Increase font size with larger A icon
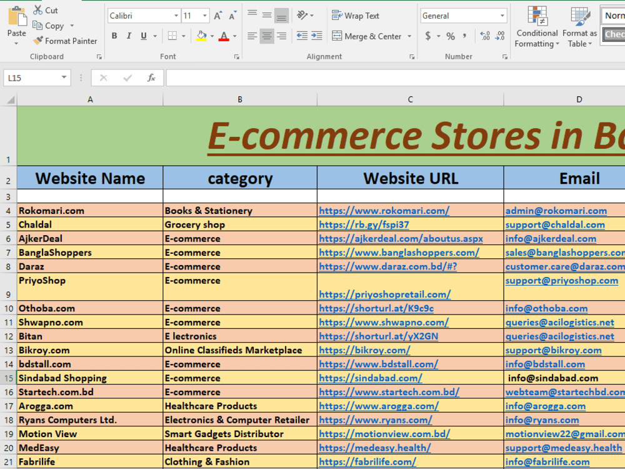This screenshot has width=625, height=469. [x=217, y=16]
